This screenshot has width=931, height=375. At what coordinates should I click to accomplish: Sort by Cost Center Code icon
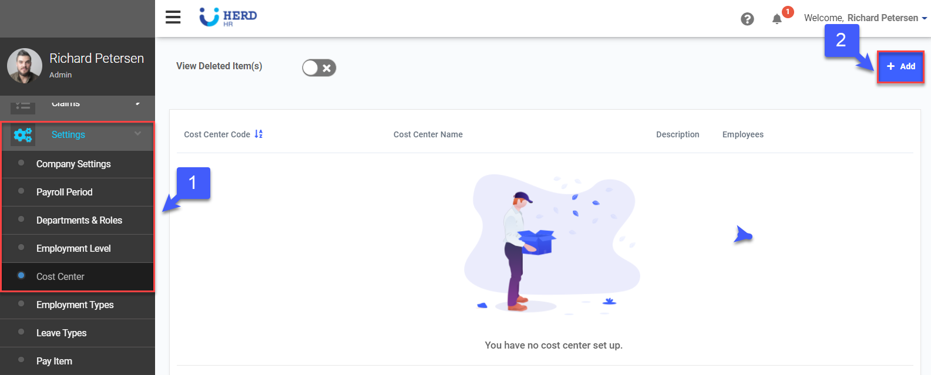[x=258, y=134]
